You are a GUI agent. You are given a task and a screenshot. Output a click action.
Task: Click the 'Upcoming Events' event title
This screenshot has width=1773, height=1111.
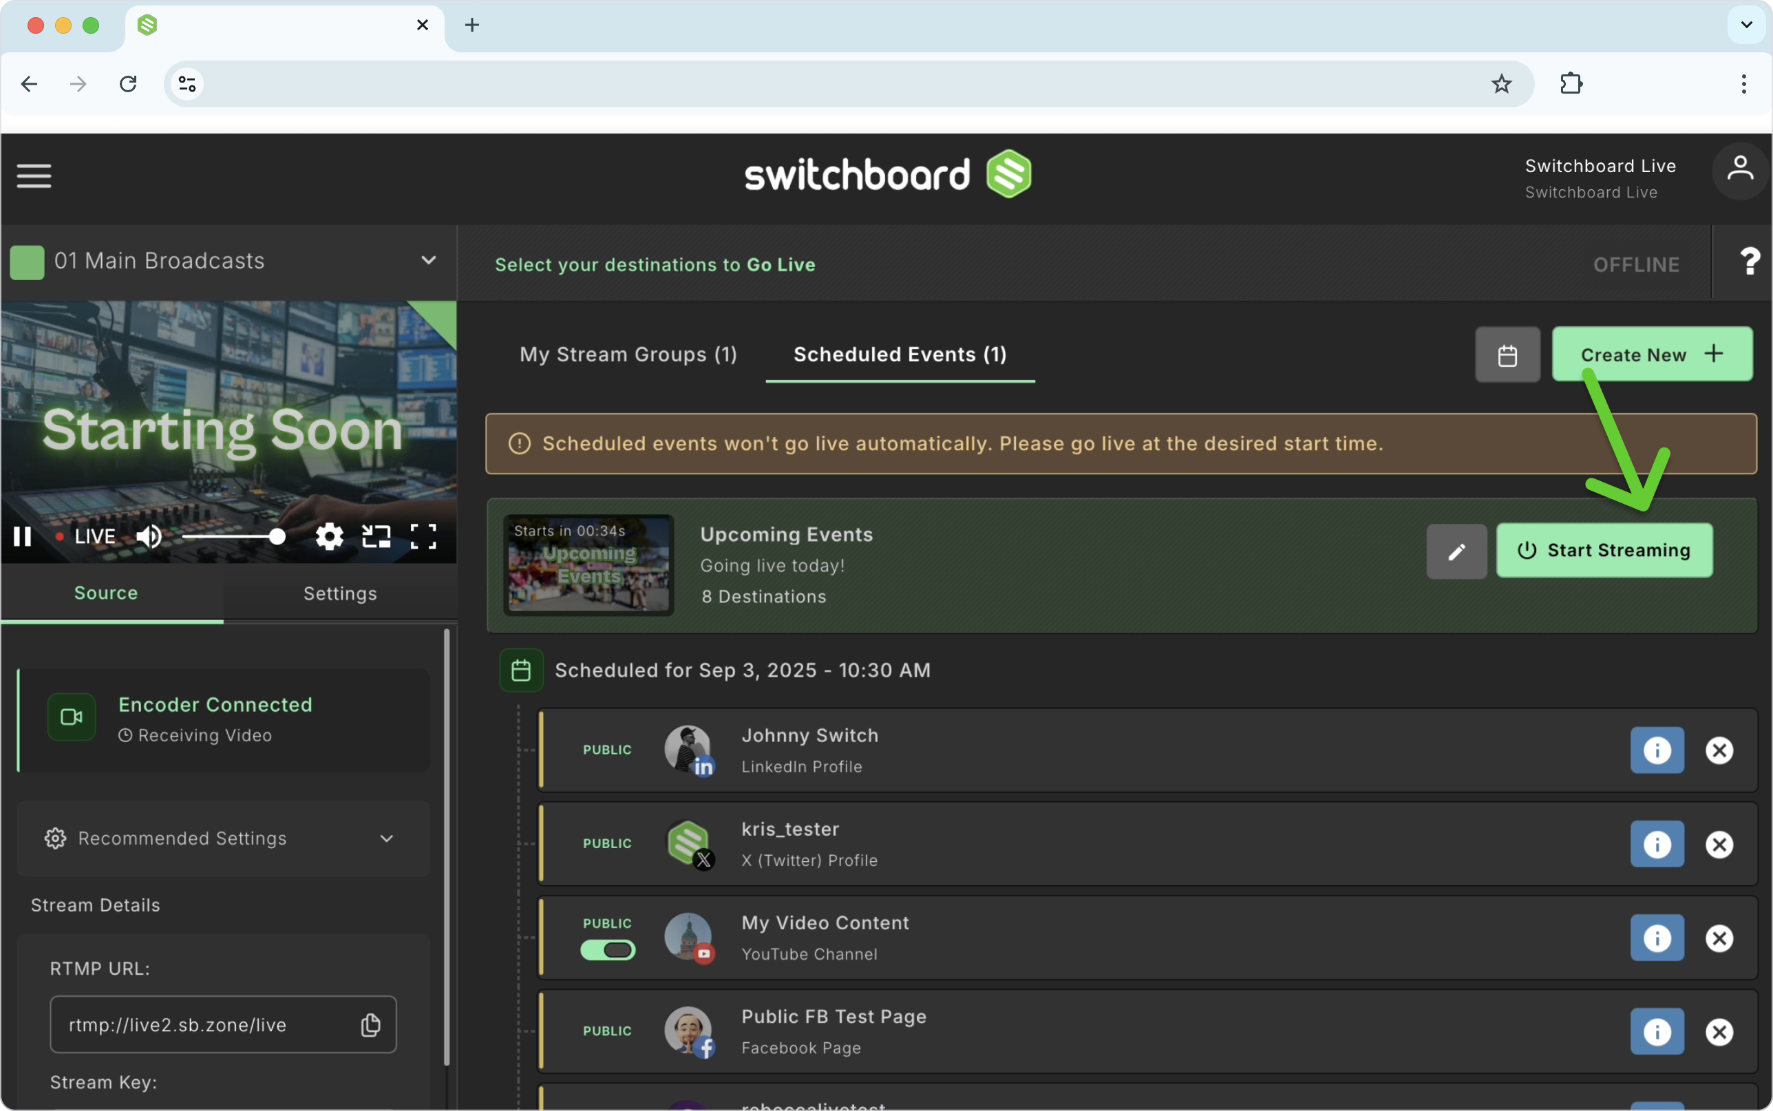coord(787,534)
